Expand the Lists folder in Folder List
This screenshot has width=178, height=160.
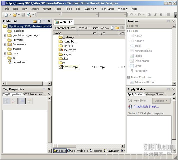pos(5,53)
